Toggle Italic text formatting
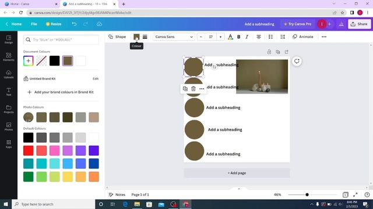Screen dimensions: 373x209 click(247, 37)
